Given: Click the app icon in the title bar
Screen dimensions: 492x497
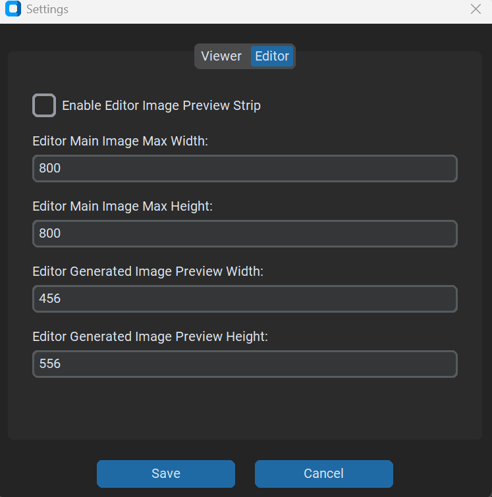Looking at the screenshot, I should (13, 10).
